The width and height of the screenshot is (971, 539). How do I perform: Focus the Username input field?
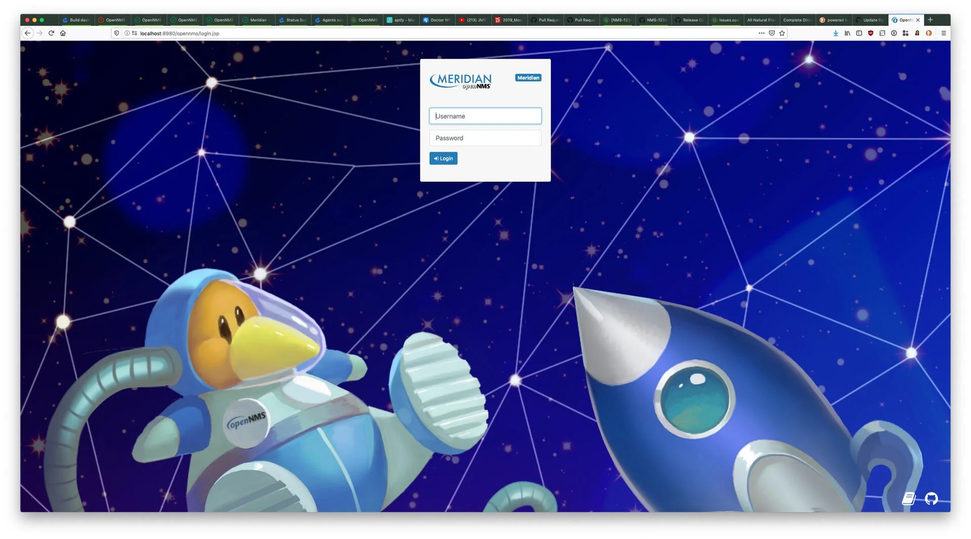pyautogui.click(x=485, y=116)
